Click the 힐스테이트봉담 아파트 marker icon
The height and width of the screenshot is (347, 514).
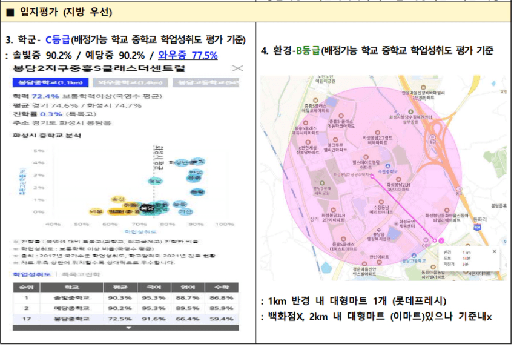(366, 157)
